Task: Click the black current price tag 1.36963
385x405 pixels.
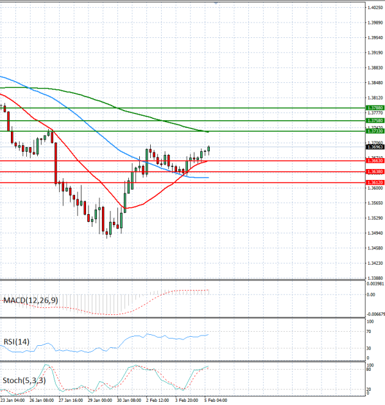Action: coord(375,147)
